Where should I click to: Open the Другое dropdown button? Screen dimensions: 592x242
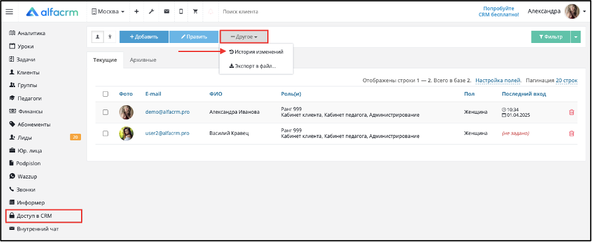click(x=244, y=37)
